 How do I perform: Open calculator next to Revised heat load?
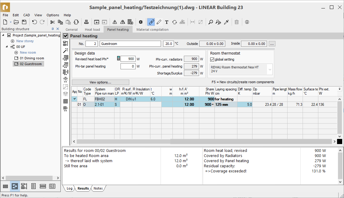tap(118, 58)
